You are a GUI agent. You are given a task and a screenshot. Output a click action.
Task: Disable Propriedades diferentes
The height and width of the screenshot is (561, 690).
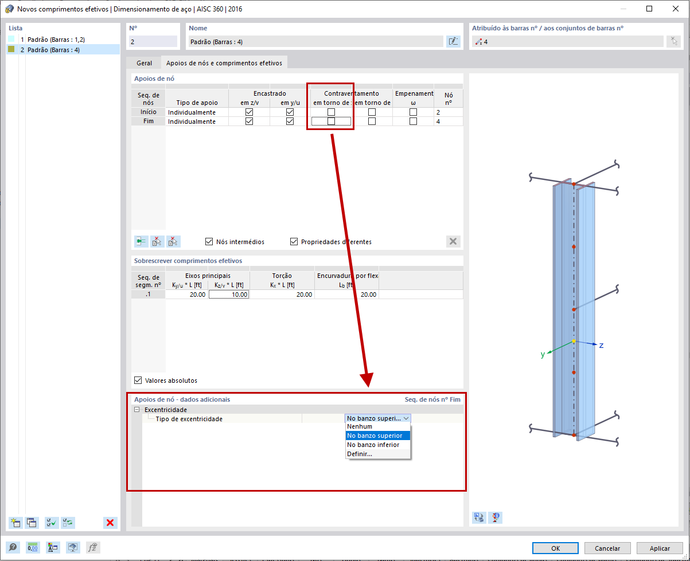click(294, 241)
